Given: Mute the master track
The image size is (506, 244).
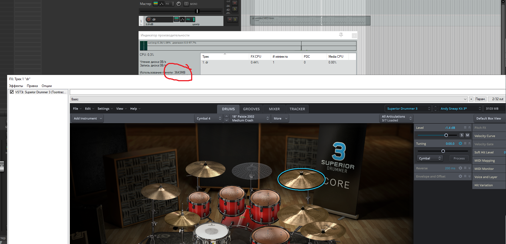Looking at the screenshot, I should coord(235,3).
